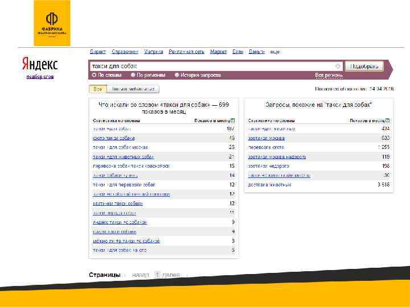
Task: Click the зоотакси недорого row
Action: click(x=319, y=166)
